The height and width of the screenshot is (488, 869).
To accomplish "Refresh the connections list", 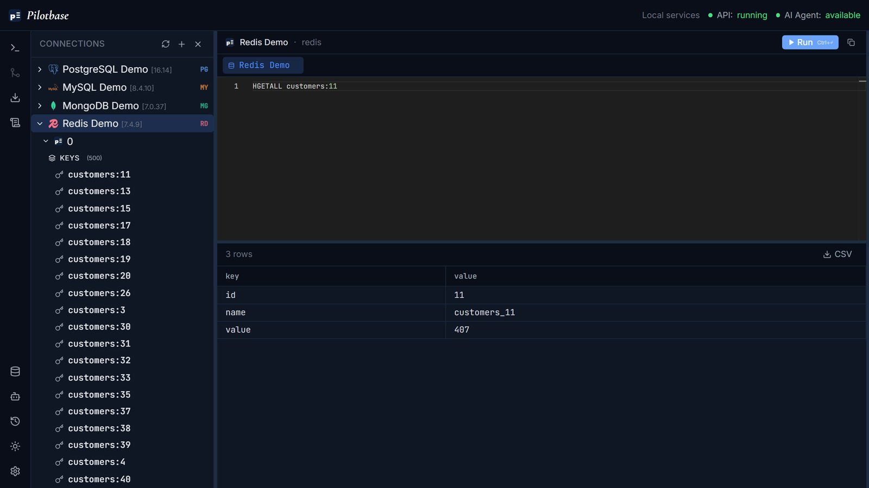I will point(166,44).
